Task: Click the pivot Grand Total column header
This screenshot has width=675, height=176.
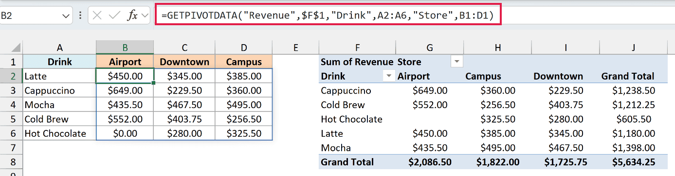Action: click(x=634, y=76)
